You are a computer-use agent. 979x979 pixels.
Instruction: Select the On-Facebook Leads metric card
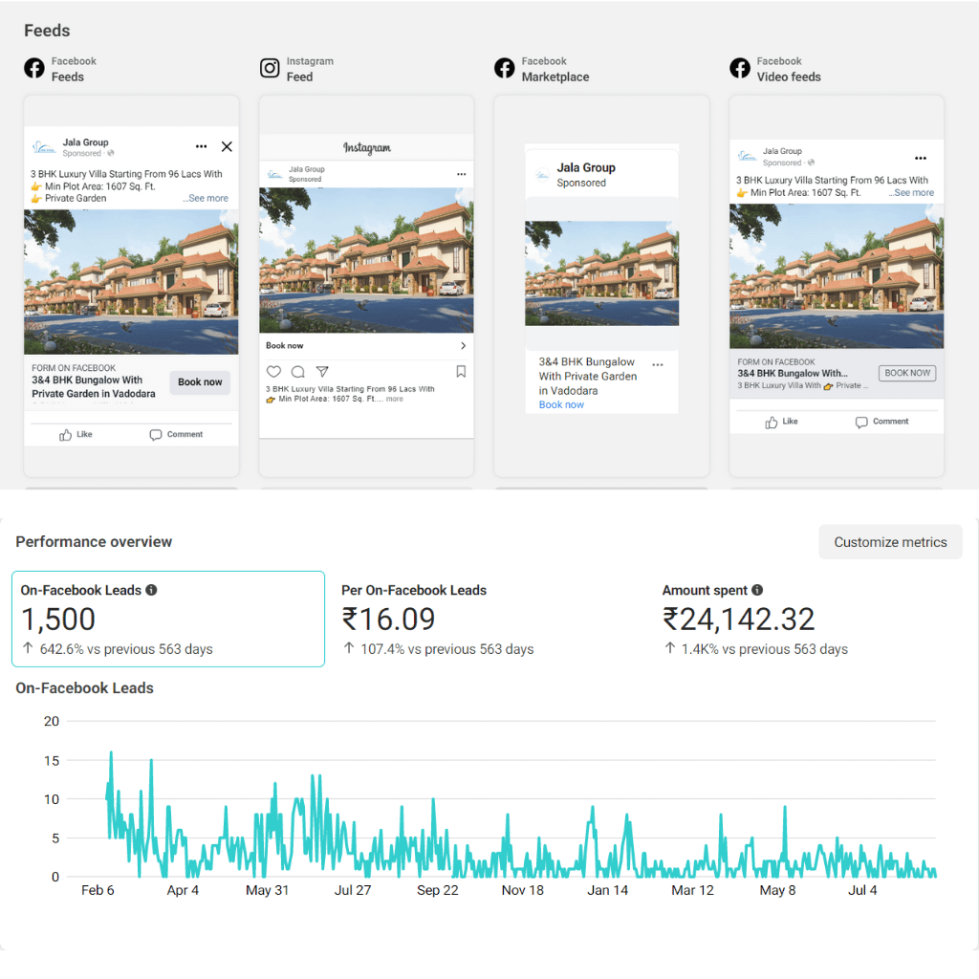[x=168, y=619]
